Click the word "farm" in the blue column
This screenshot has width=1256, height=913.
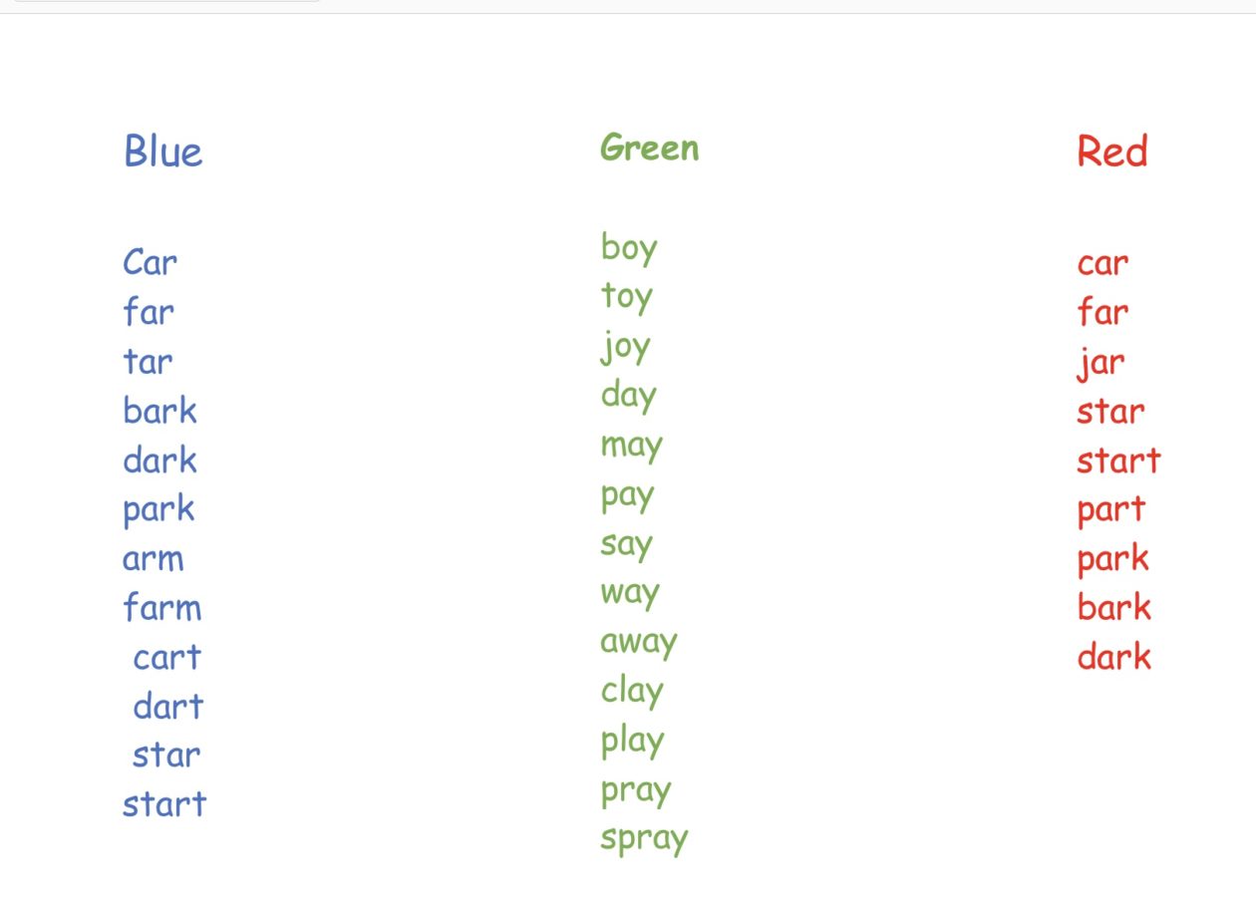pyautogui.click(x=162, y=607)
